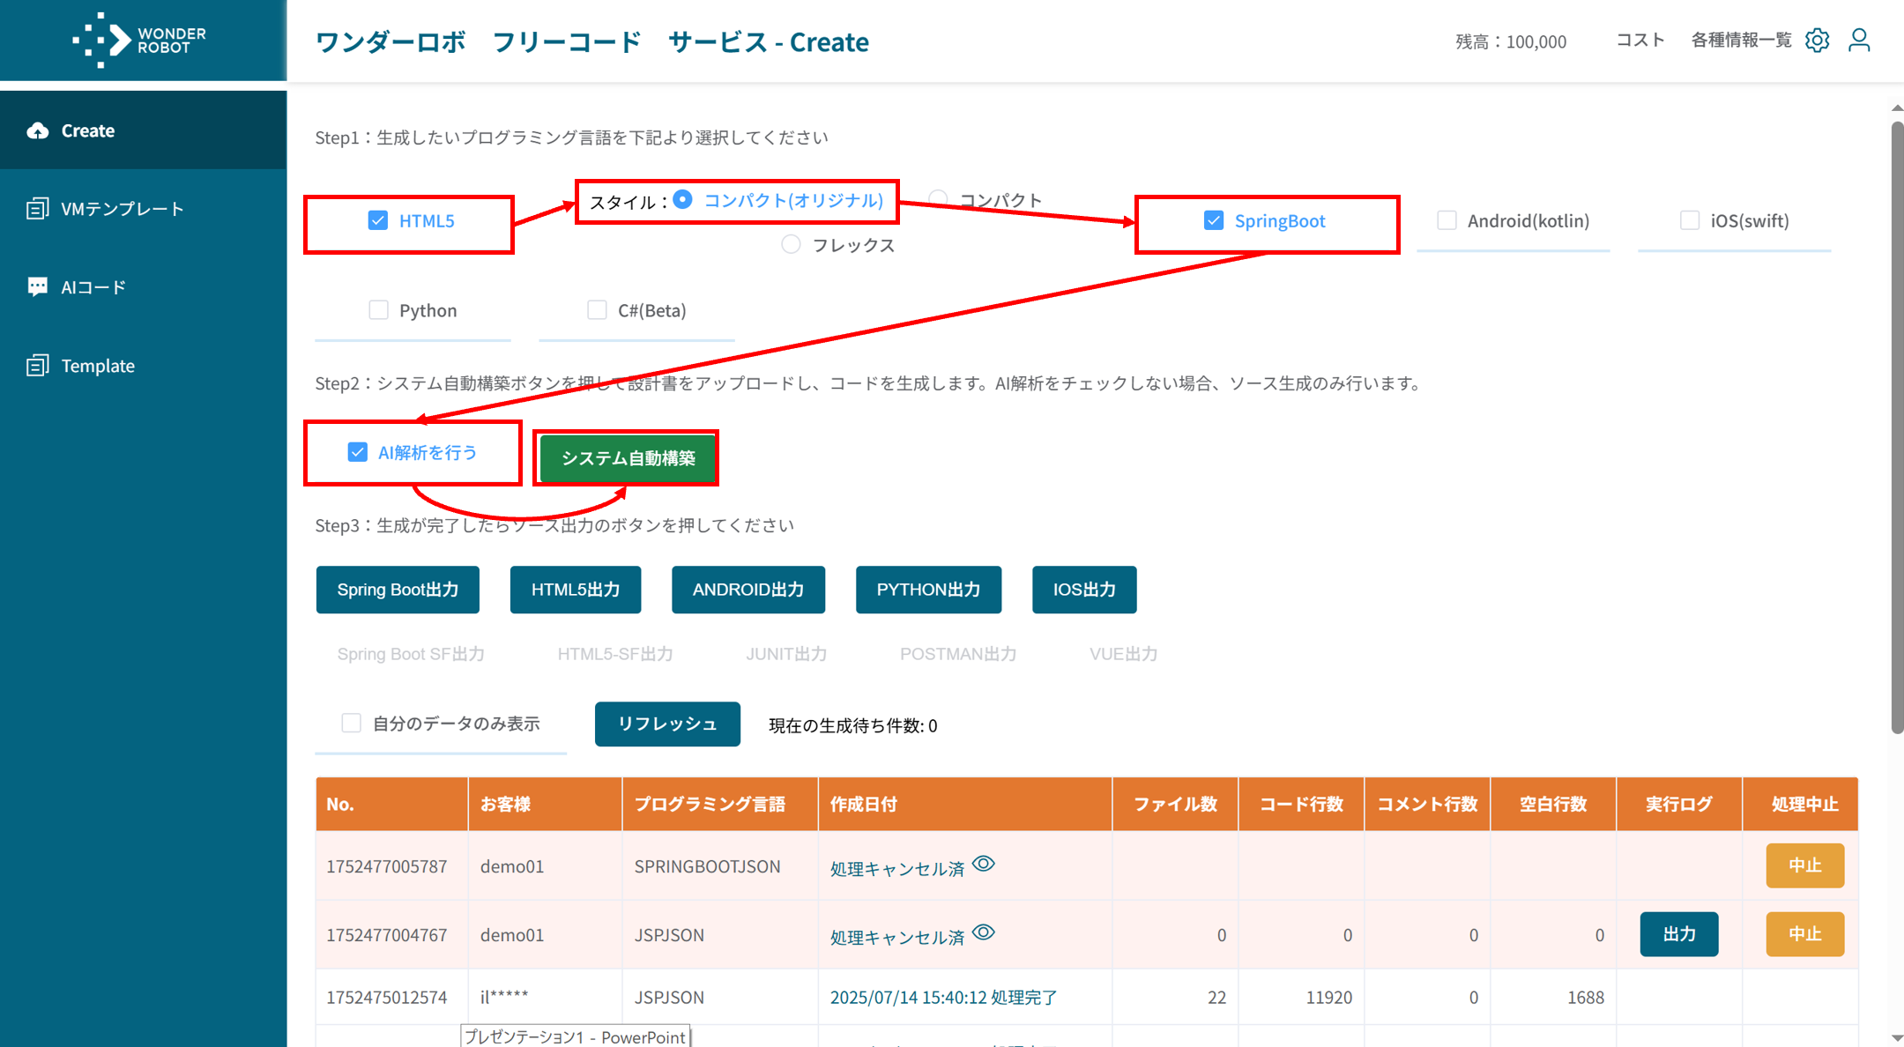1904x1047 pixels.
Task: Click the 残高：100,000 balance text
Action: [1511, 41]
